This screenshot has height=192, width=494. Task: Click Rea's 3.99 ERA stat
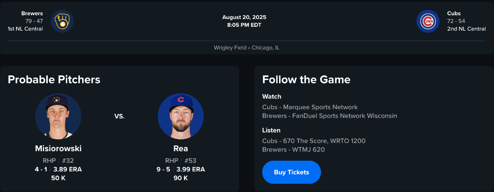coord(191,169)
